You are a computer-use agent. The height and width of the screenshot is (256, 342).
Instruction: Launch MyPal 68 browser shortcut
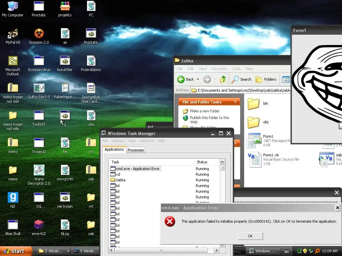(13, 36)
